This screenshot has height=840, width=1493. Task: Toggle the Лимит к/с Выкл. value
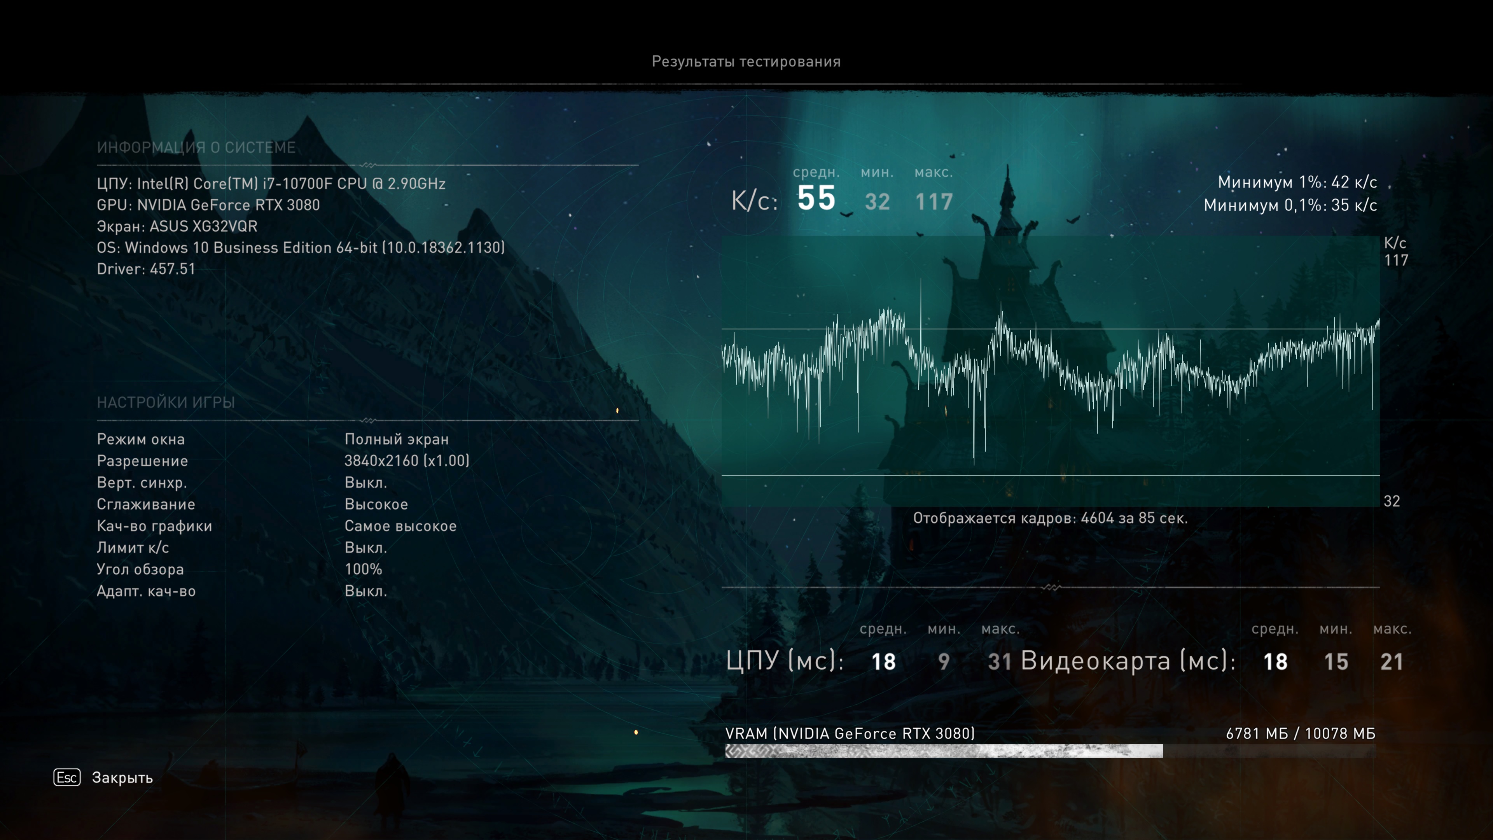point(365,547)
